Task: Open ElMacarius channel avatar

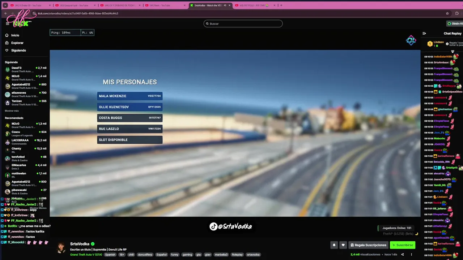Action: tap(8, 167)
